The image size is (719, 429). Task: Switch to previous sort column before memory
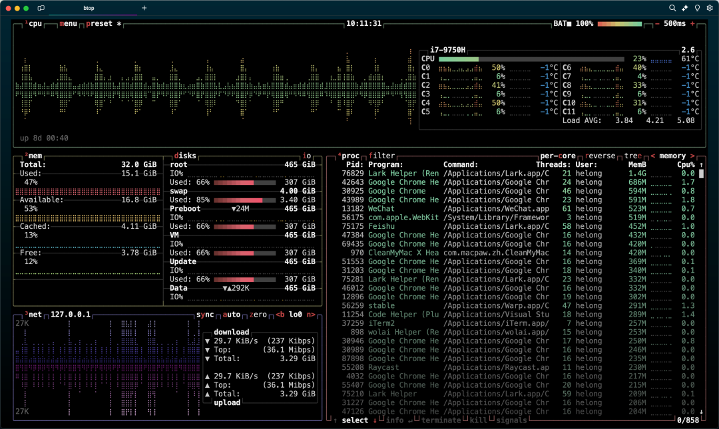point(652,156)
